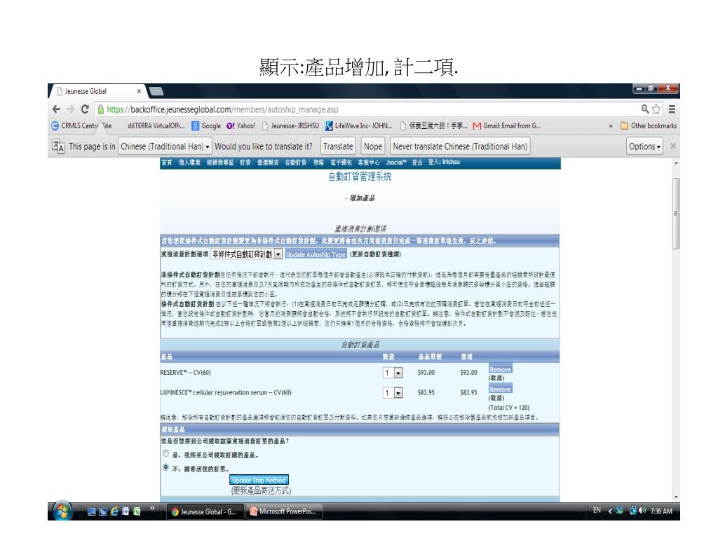
Task: Show more bookmarks with the chevron
Action: tap(611, 126)
